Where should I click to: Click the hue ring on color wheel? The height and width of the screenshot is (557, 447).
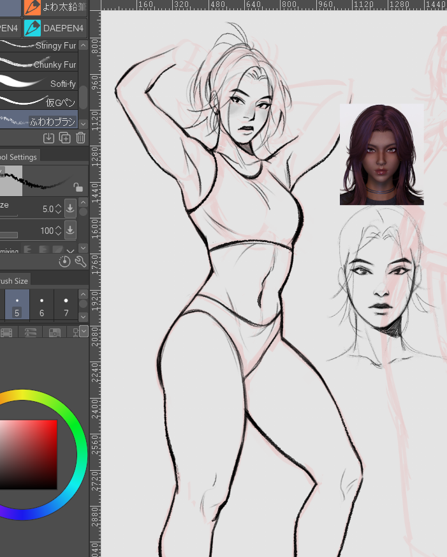coord(82,455)
